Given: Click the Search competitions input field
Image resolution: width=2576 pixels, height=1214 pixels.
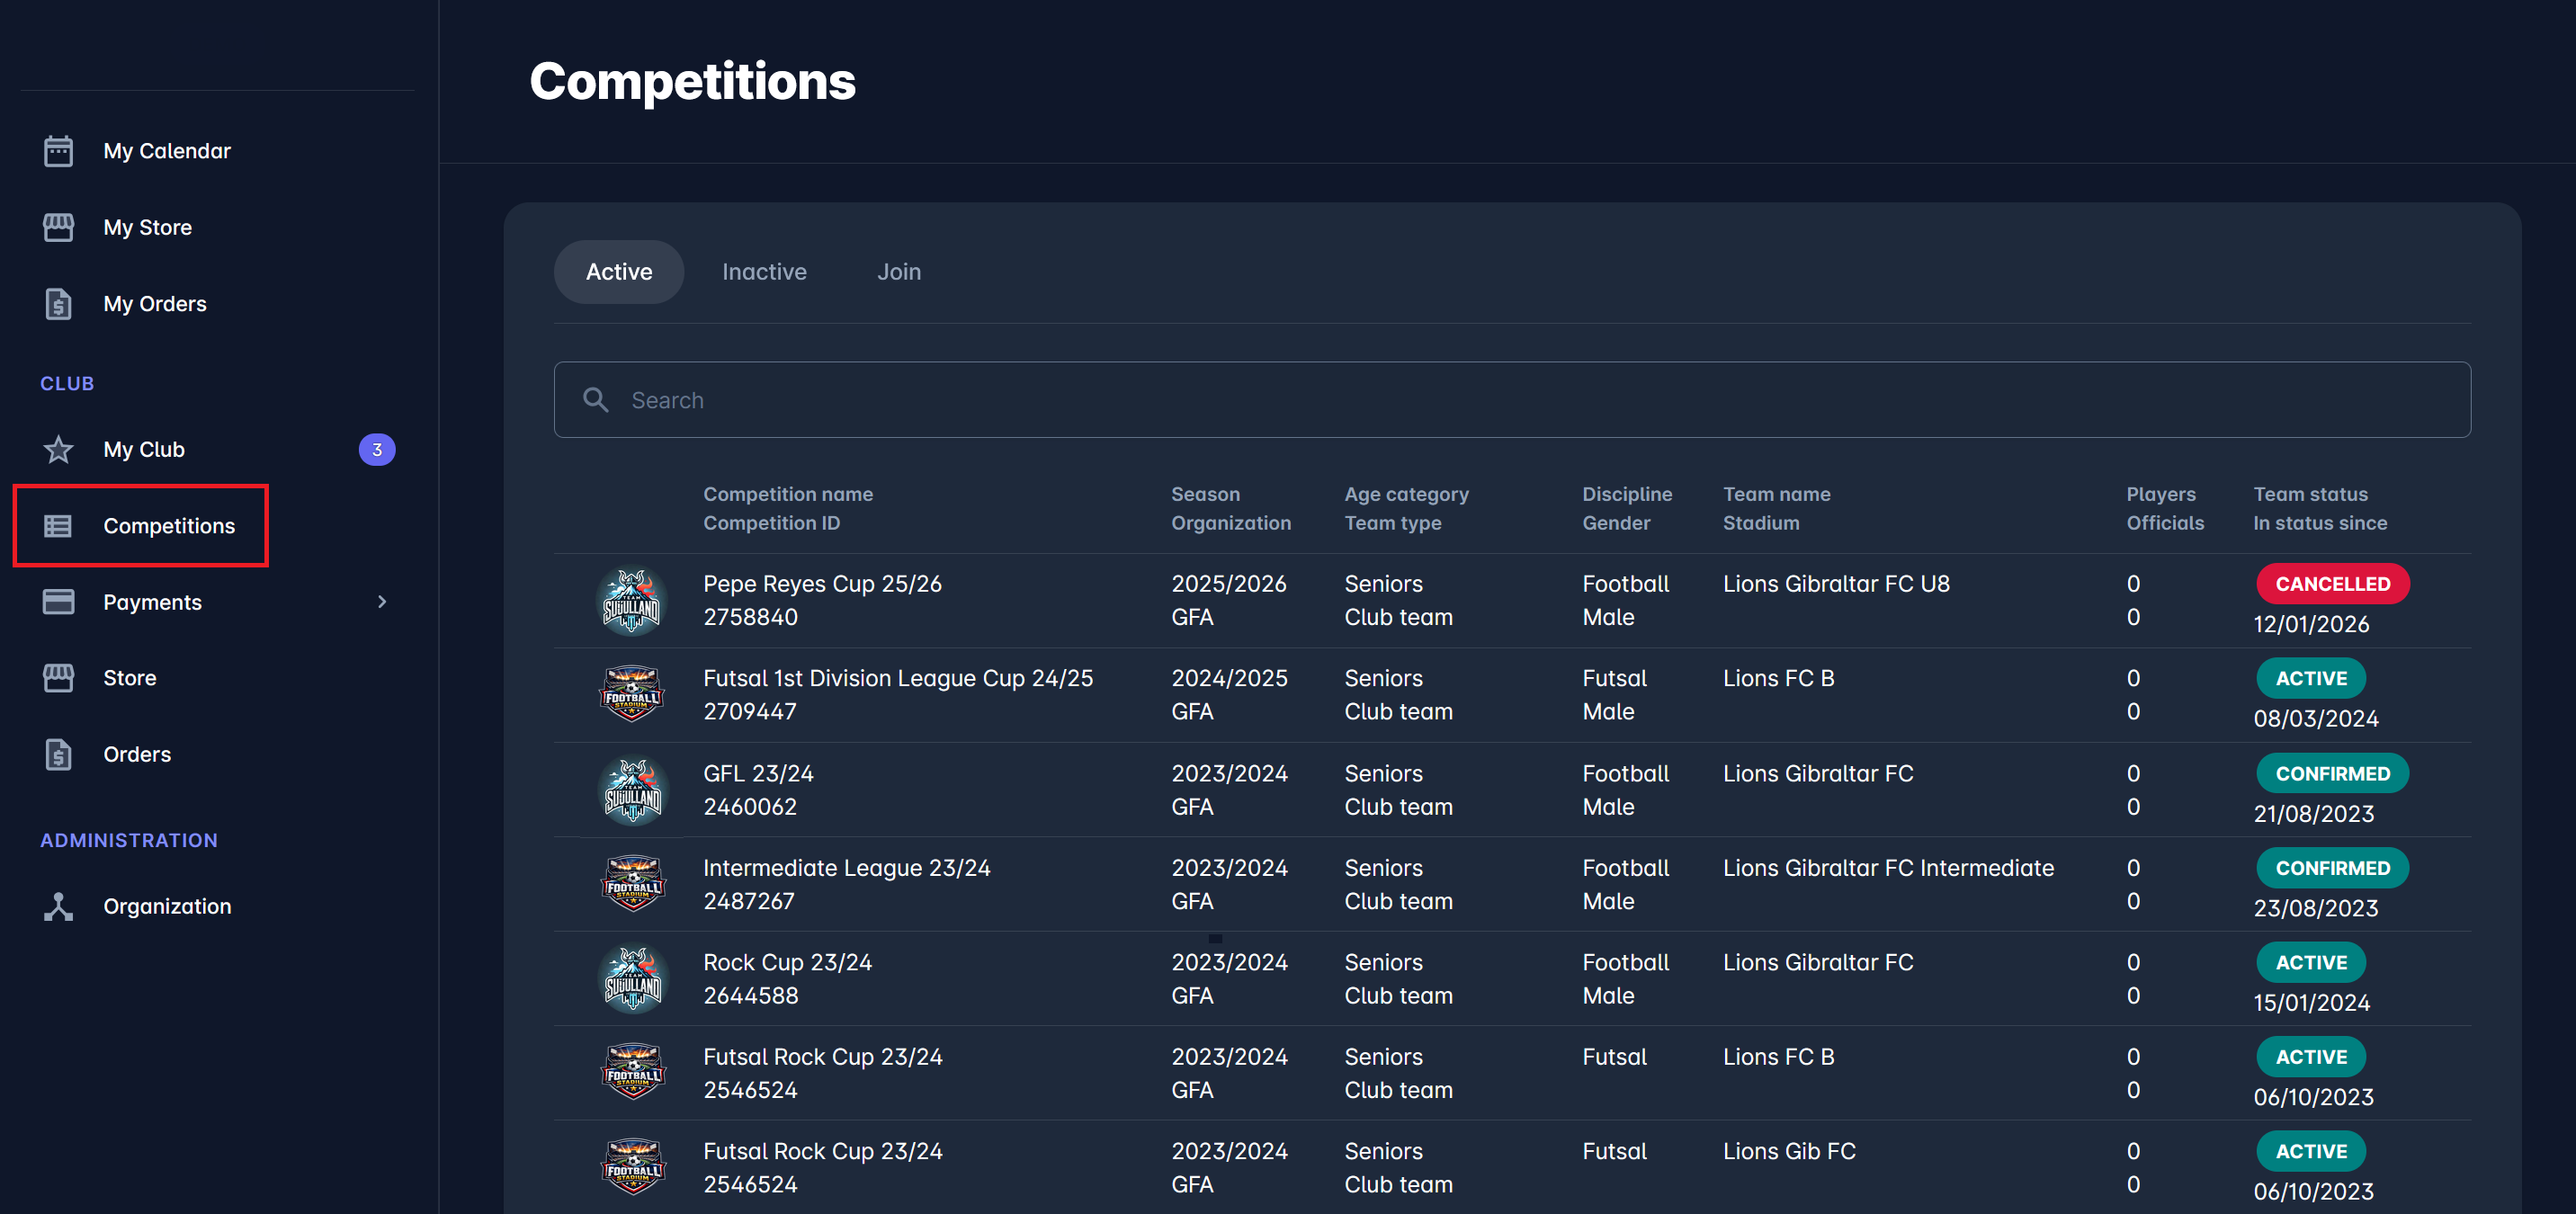Looking at the screenshot, I should coord(1510,400).
